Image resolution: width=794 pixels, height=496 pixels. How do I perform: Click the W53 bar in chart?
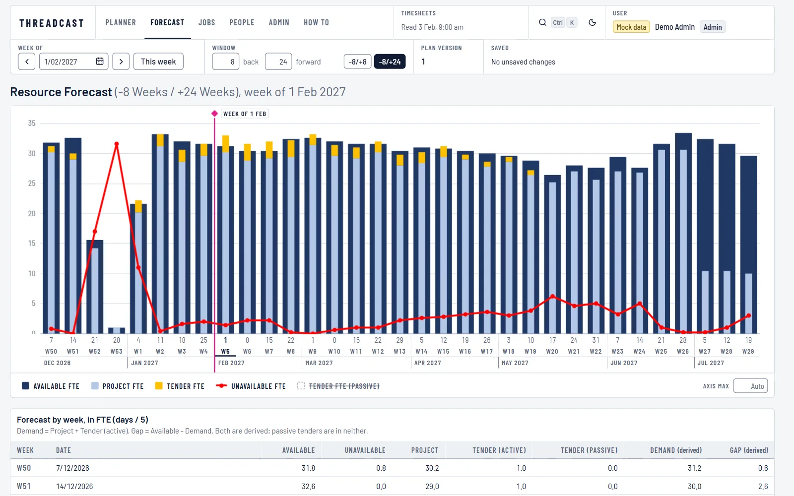[x=117, y=330]
